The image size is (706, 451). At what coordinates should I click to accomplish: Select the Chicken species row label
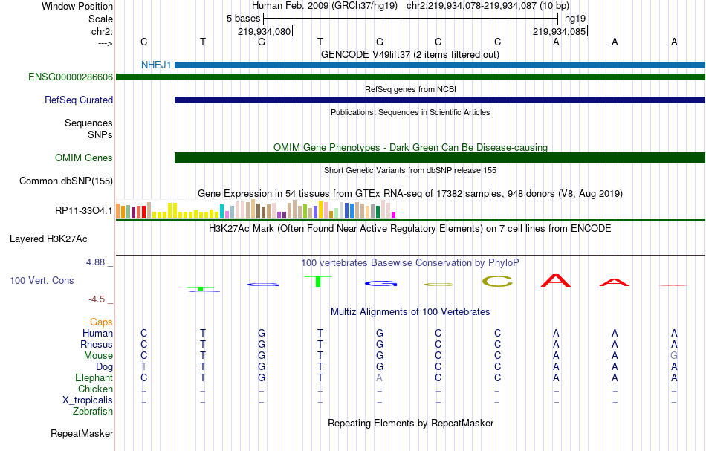(95, 389)
